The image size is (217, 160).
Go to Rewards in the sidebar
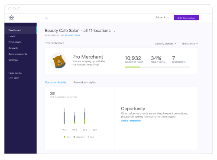[x=13, y=48]
